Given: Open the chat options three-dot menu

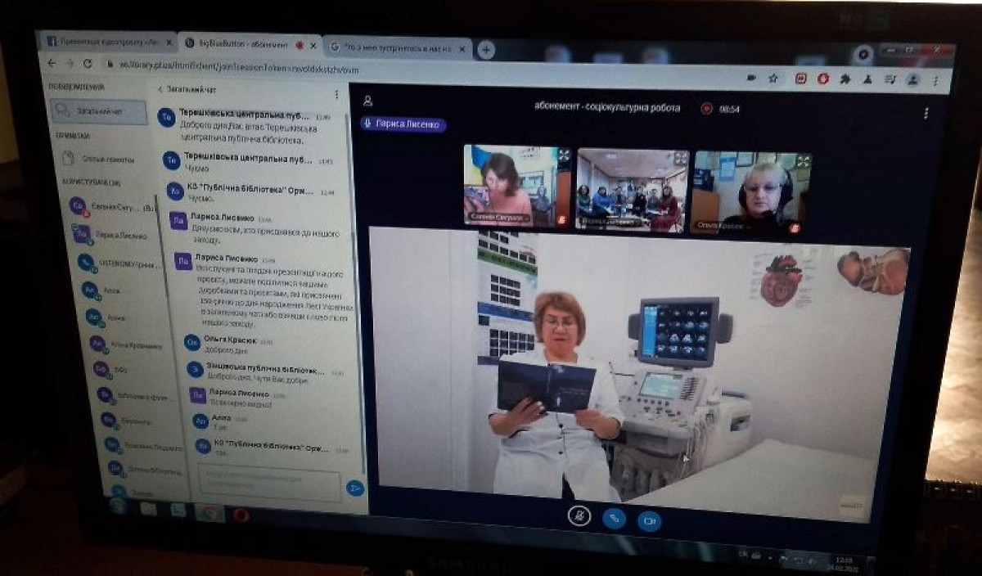Looking at the screenshot, I should [336, 94].
